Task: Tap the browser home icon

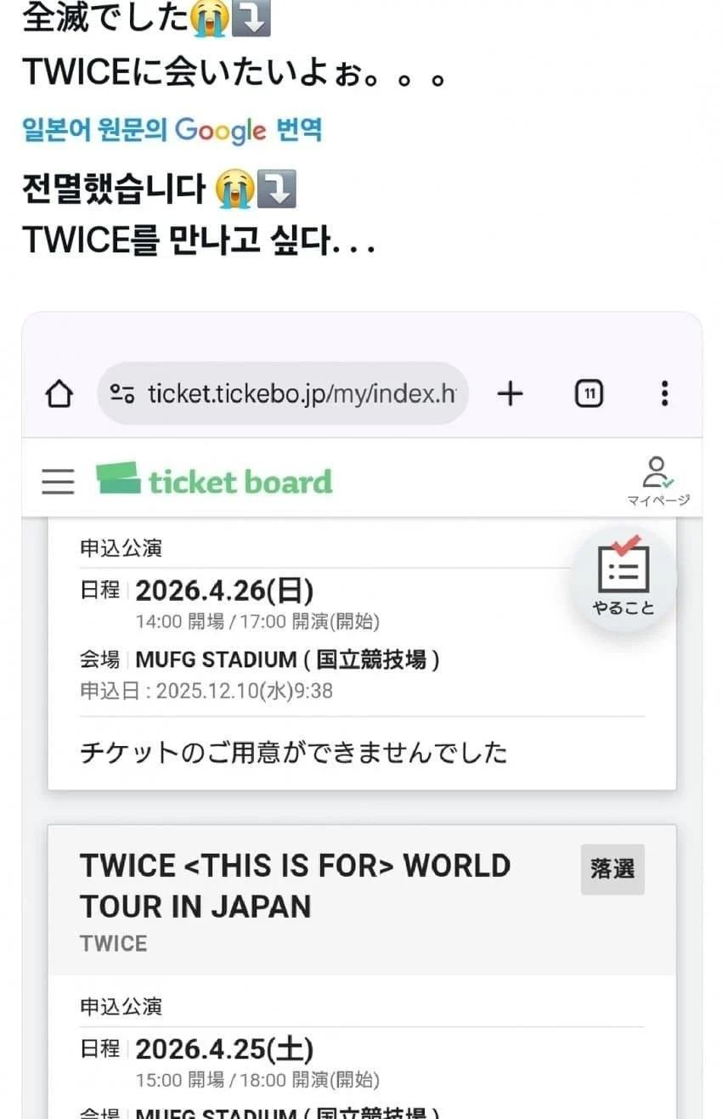Action: (x=59, y=394)
